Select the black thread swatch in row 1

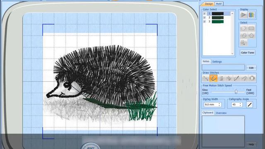coord(218,14)
